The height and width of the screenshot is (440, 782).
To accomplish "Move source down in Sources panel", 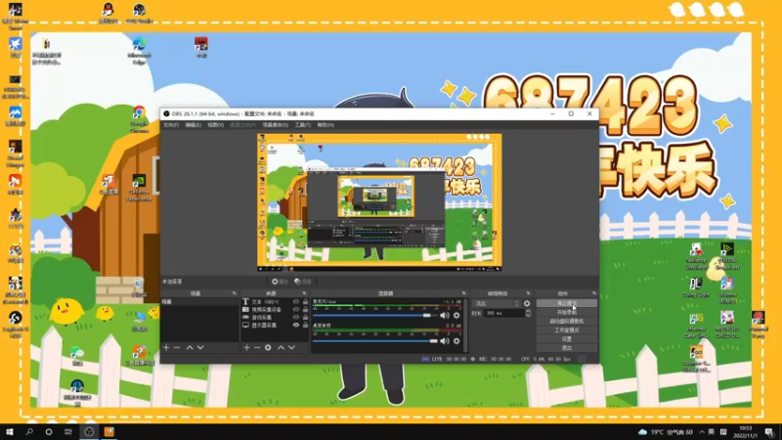I will coord(291,347).
